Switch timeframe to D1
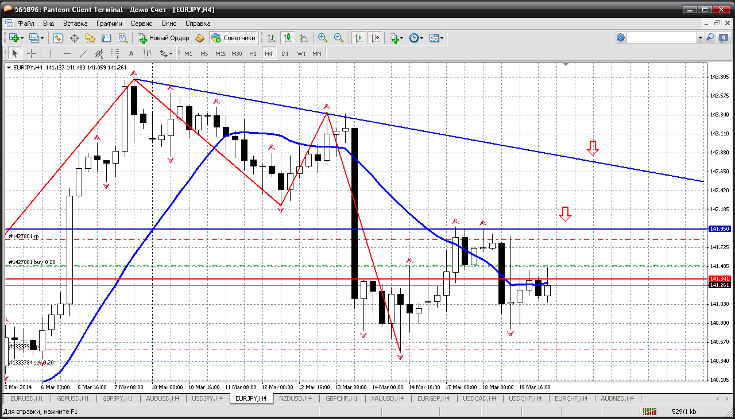The image size is (735, 419). [285, 53]
